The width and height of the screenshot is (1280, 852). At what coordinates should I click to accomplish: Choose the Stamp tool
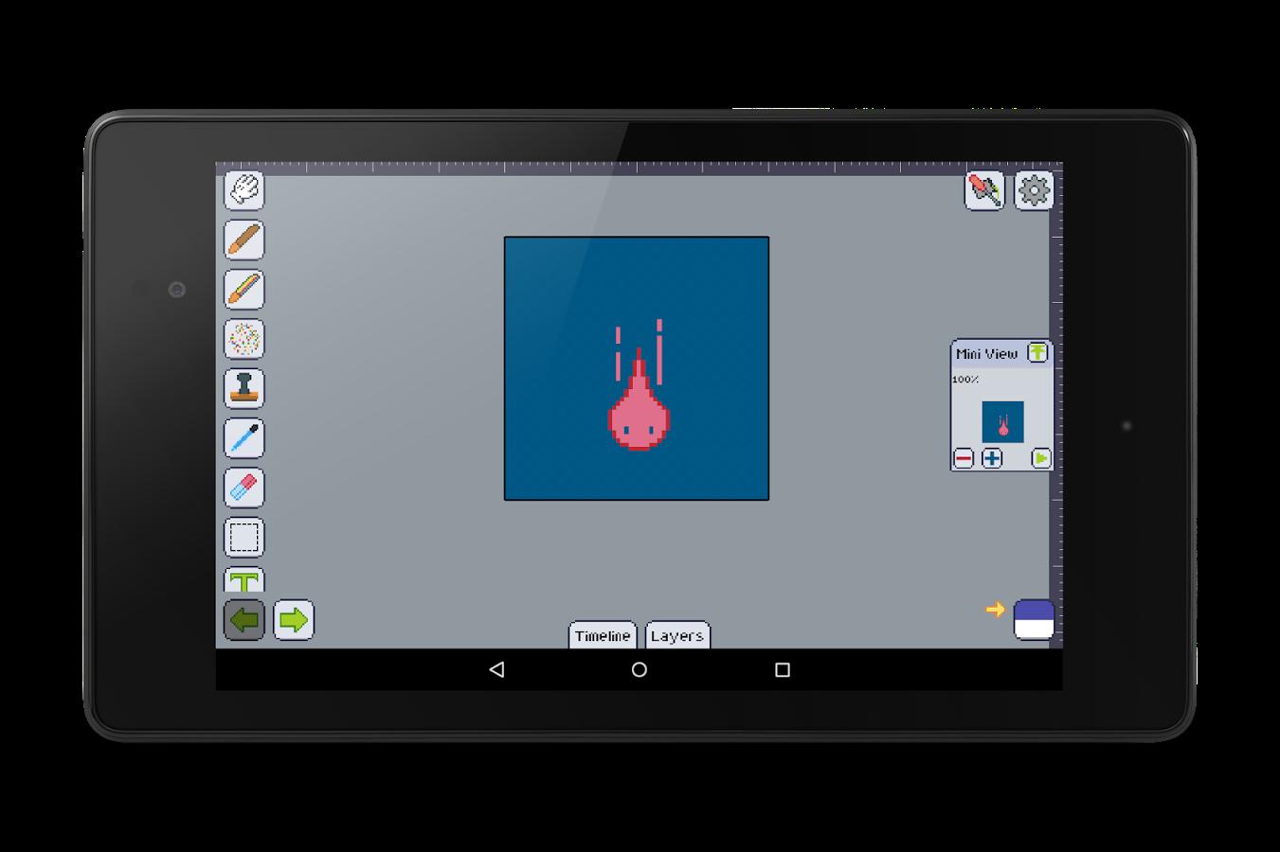[243, 388]
